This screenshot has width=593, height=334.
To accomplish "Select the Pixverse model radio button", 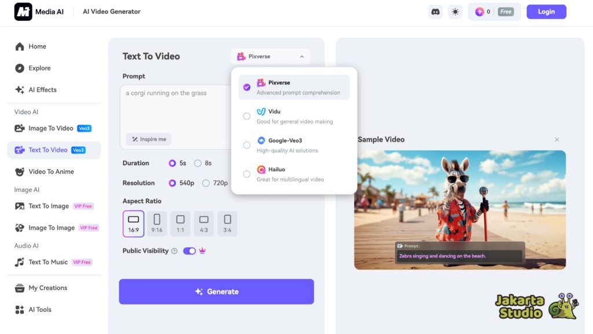I will click(x=247, y=88).
